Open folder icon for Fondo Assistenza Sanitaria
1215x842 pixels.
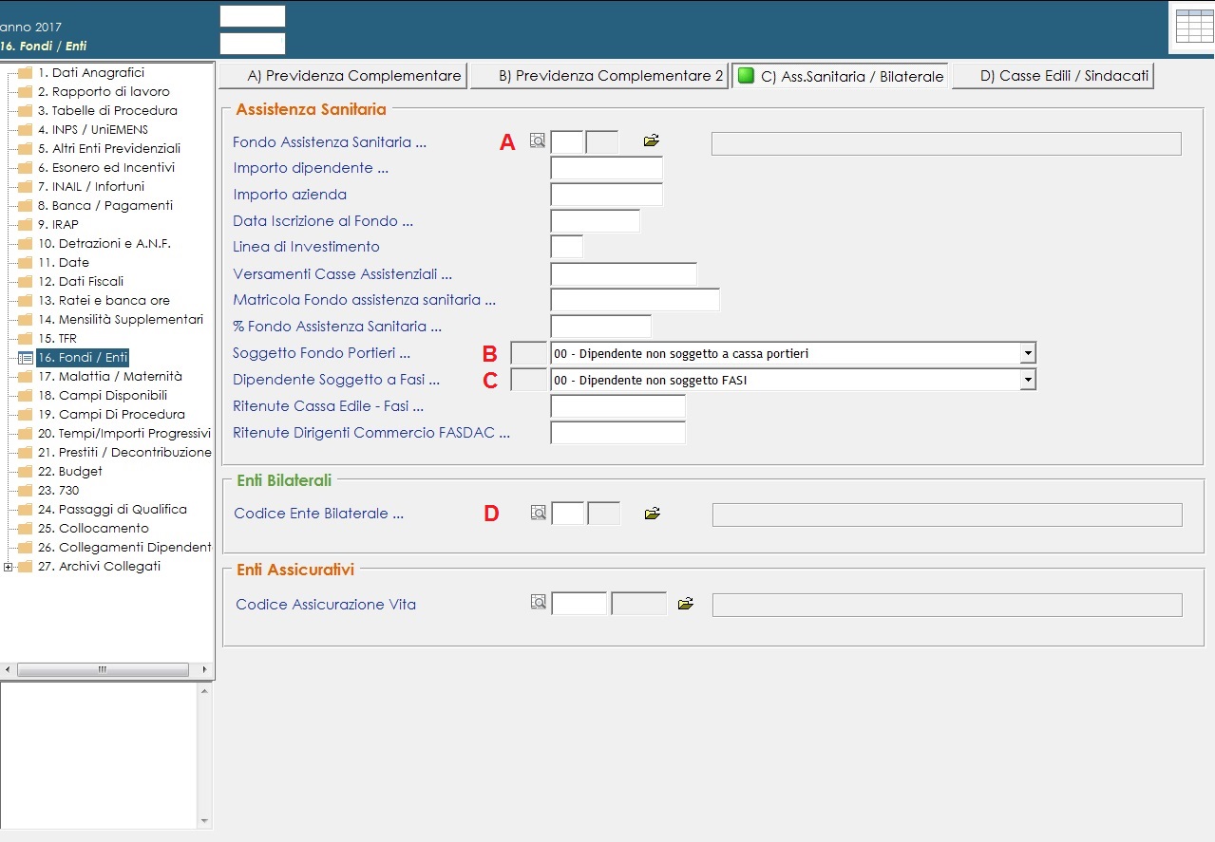[651, 141]
